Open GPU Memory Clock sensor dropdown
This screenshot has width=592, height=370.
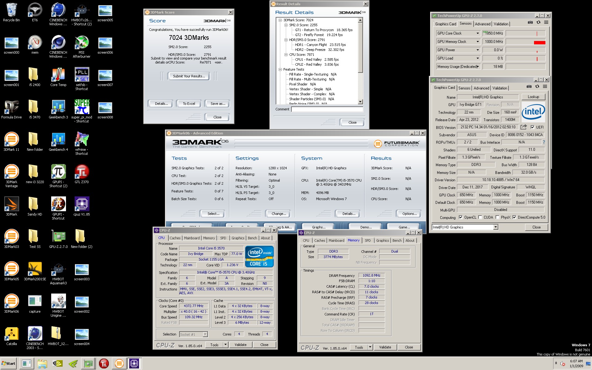coord(478,42)
